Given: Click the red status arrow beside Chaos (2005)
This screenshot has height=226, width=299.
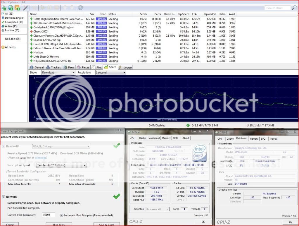Looking at the screenshot, I should (31, 31).
